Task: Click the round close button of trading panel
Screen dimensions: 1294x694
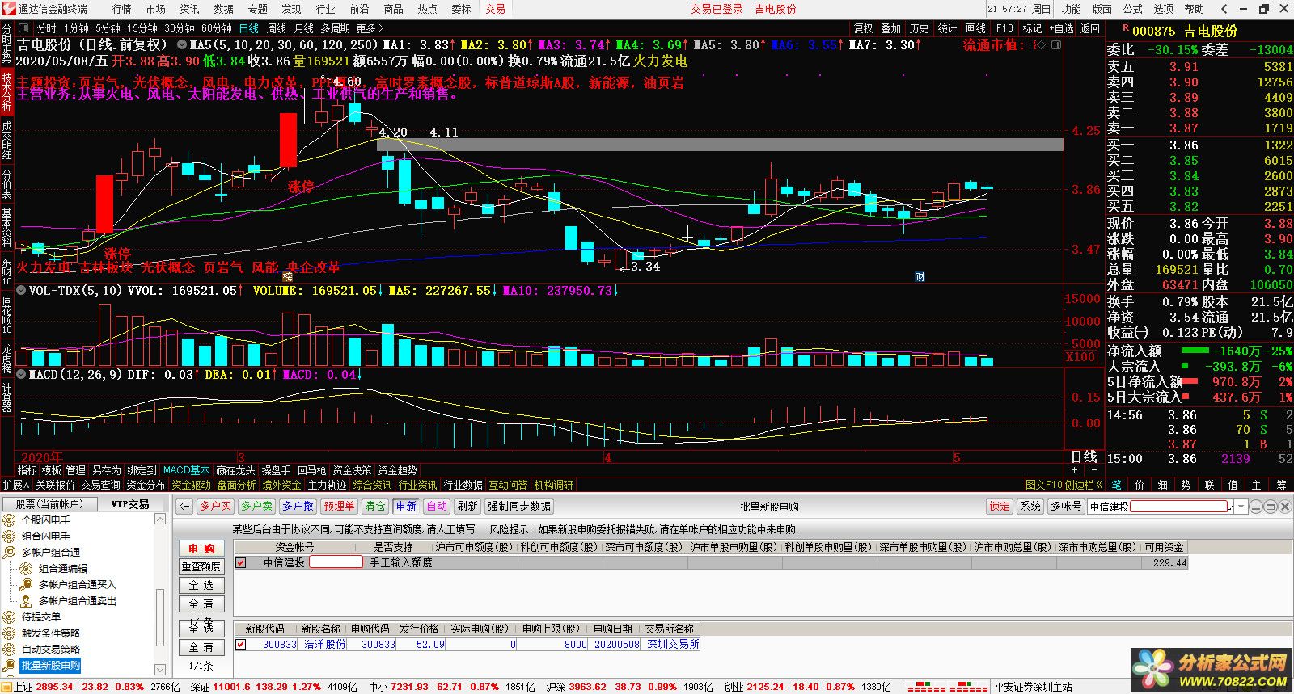Action: (x=1284, y=507)
